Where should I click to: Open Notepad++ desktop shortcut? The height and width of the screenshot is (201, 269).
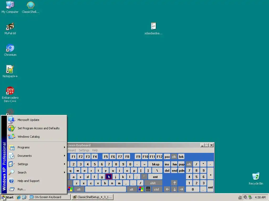click(10, 72)
